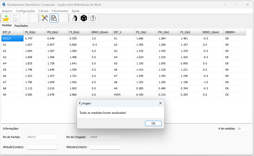Screen dimensions: 254x156
Task: Switch to the Resultados tab
Action: tap(21, 25)
